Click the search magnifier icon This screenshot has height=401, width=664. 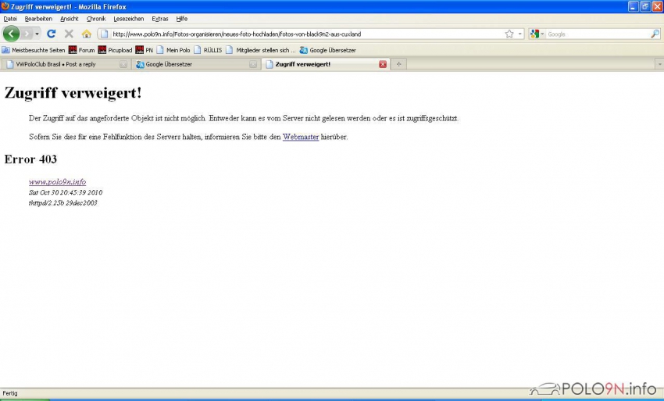[x=655, y=34]
